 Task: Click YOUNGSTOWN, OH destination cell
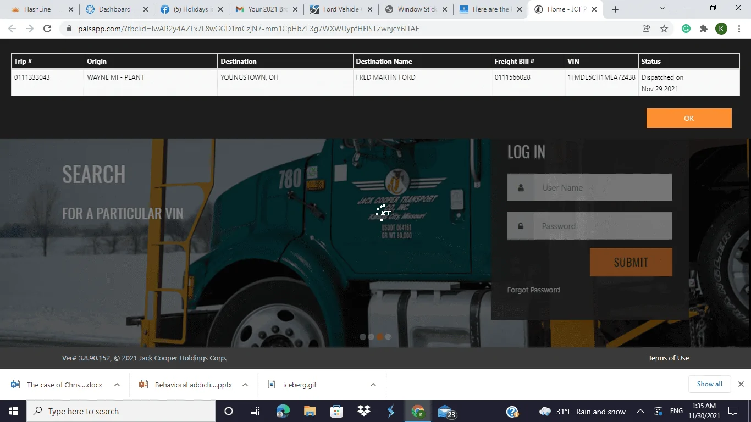coord(285,82)
